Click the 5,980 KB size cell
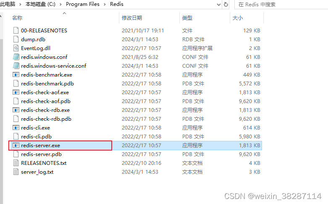This screenshot has height=204, width=328. (x=249, y=137)
